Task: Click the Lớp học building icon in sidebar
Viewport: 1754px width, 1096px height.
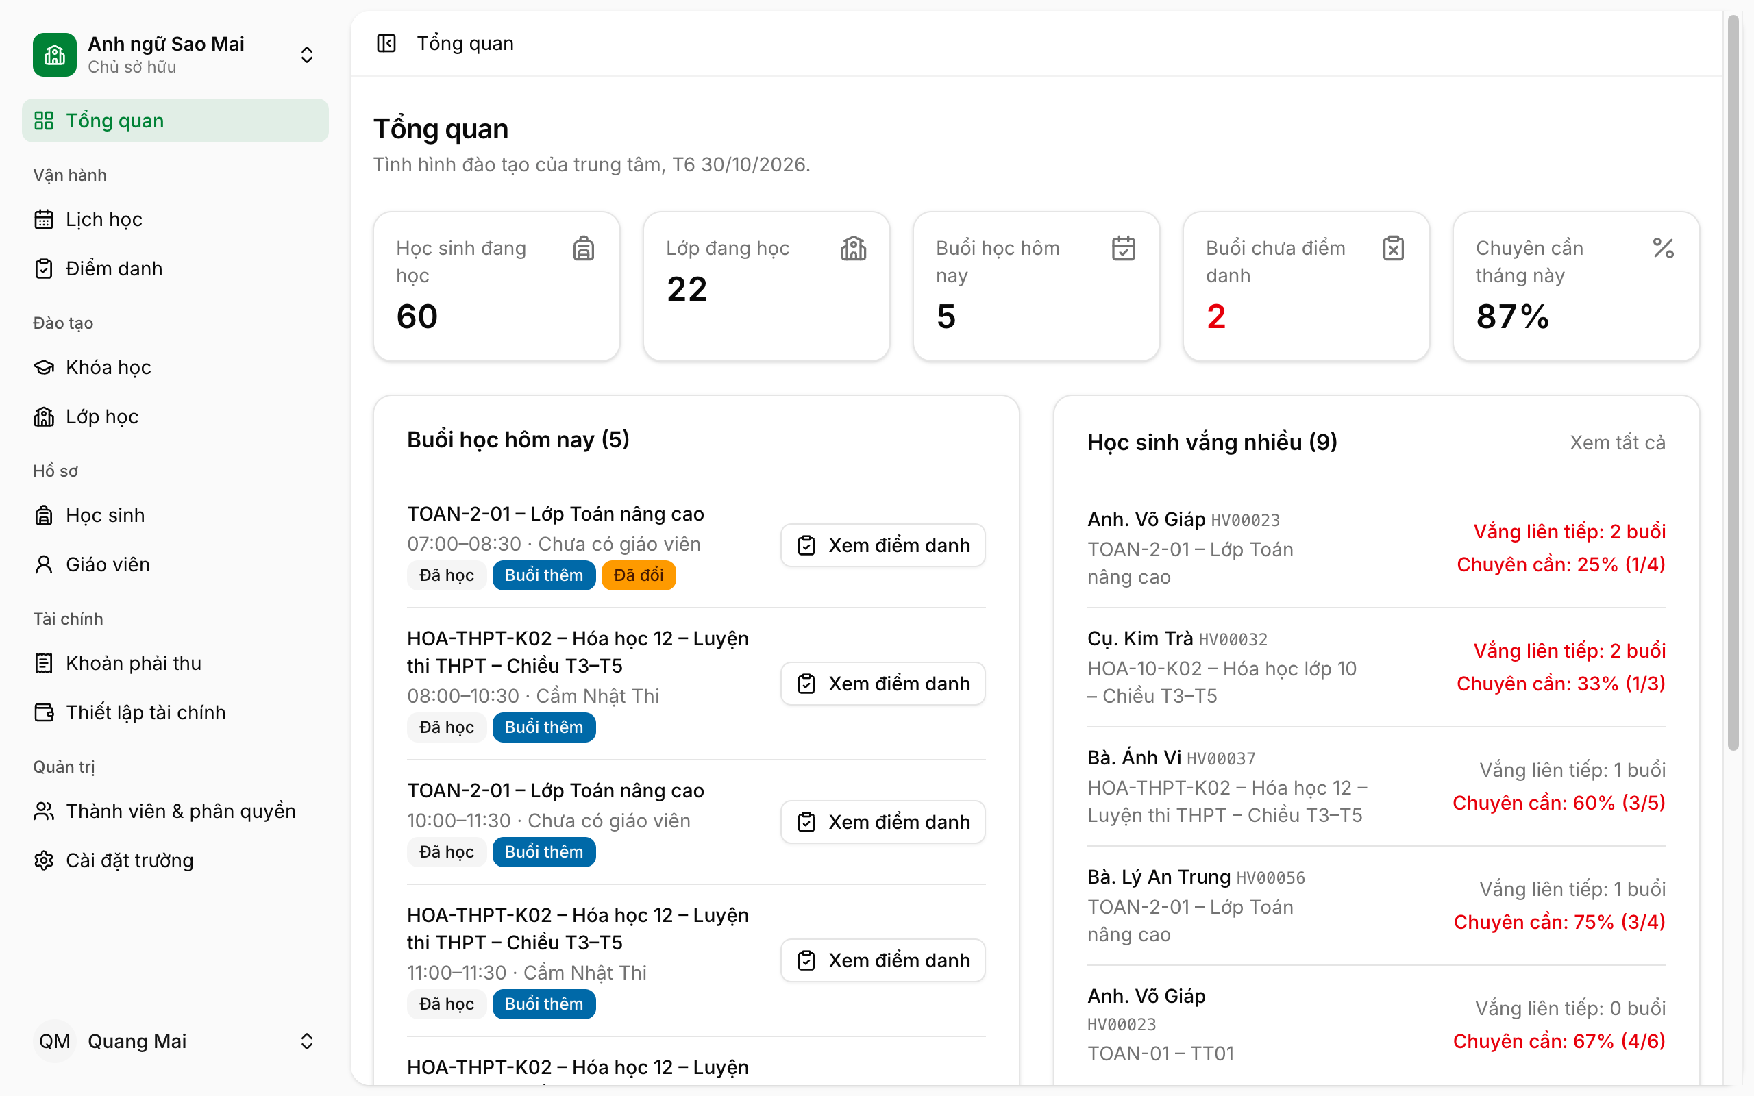Action: [x=45, y=416]
